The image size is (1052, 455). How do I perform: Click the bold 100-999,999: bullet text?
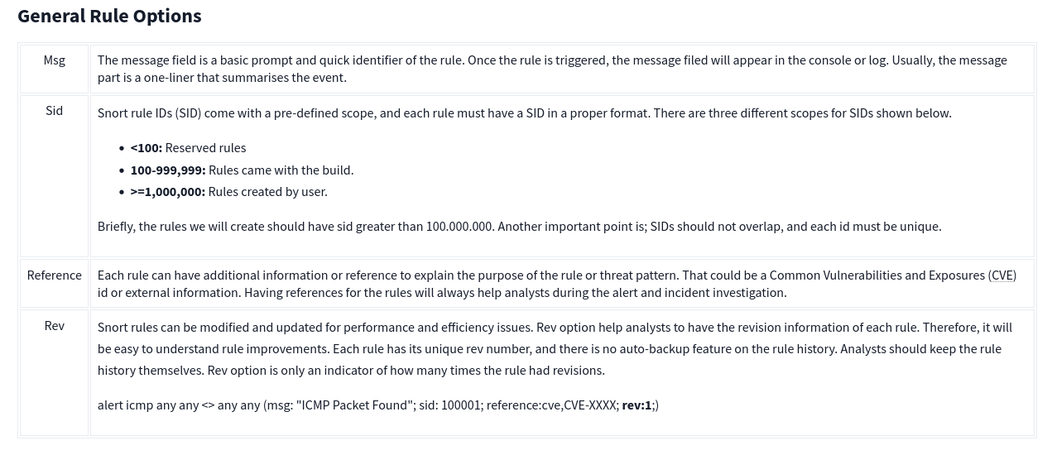pyautogui.click(x=168, y=170)
